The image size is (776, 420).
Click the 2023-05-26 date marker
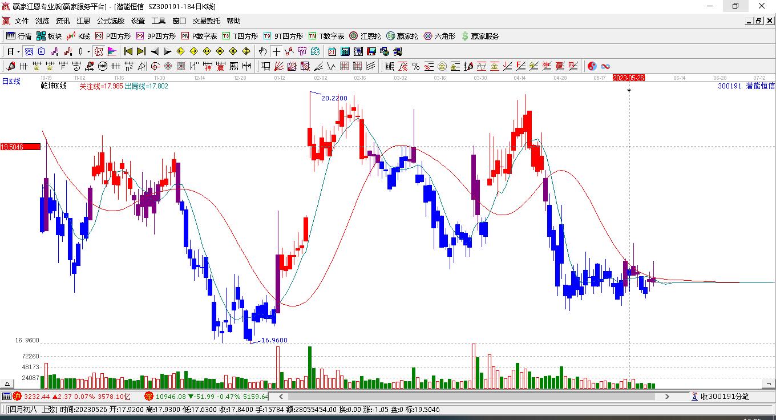628,78
